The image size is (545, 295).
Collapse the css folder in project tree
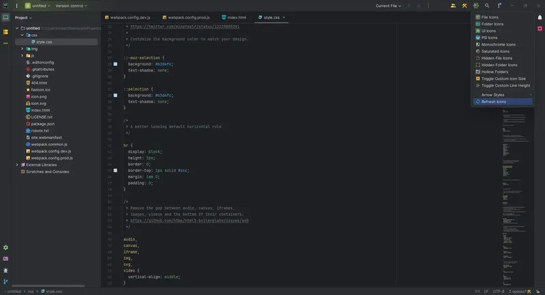pyautogui.click(x=27, y=35)
